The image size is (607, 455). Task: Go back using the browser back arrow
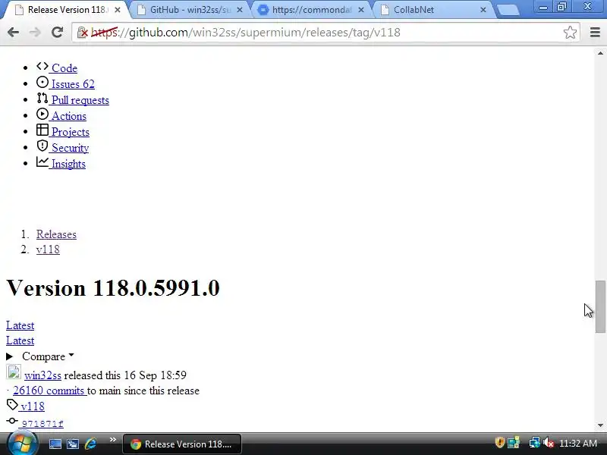[13, 33]
